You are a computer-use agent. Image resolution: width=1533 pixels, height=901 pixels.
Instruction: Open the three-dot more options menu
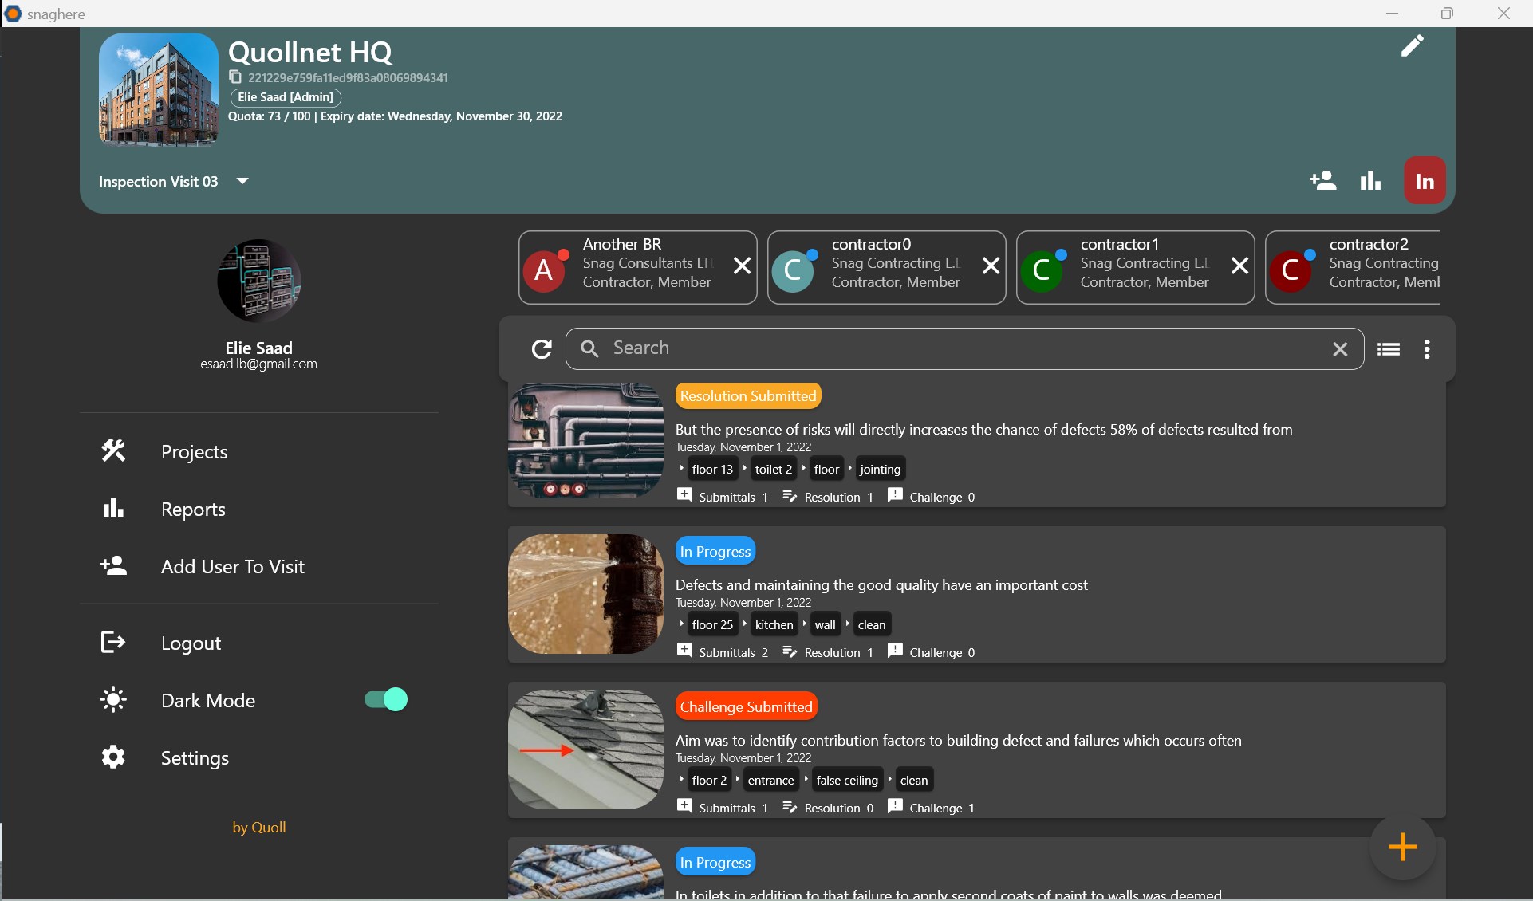tap(1427, 349)
